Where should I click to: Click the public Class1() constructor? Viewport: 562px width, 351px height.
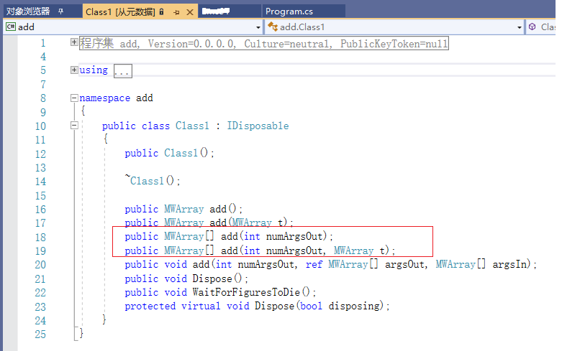(x=169, y=154)
